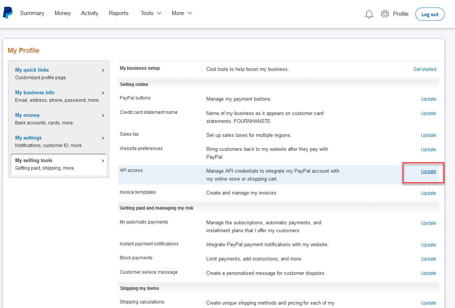The image size is (455, 308).
Task: Expand the My business info chevron arrow
Action: (103, 93)
